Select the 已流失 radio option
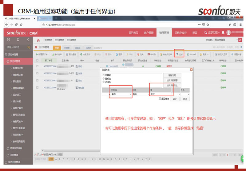This screenshot has width=246, height=171. [x=103, y=82]
